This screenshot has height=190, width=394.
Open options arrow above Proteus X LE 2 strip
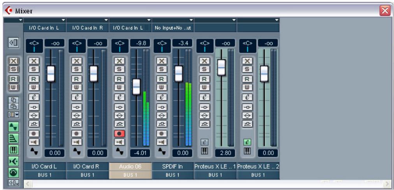pos(277,20)
